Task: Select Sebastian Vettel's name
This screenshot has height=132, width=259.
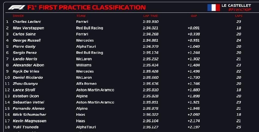Action: click(x=28, y=102)
